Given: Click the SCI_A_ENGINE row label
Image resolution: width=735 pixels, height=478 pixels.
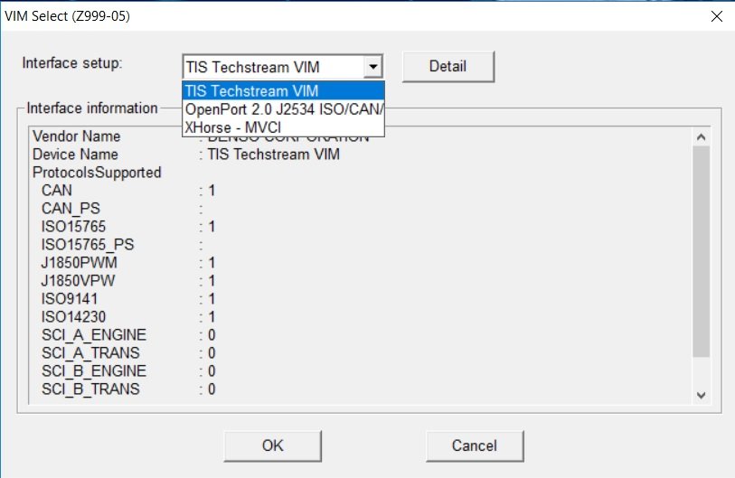Looking at the screenshot, I should (94, 335).
